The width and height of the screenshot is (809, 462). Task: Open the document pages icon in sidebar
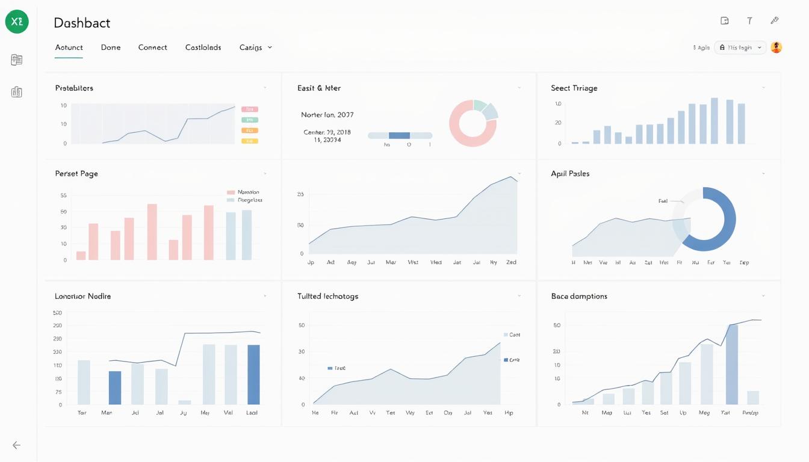[x=17, y=60]
